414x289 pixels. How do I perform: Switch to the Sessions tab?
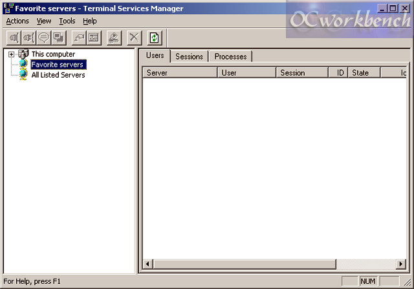190,56
